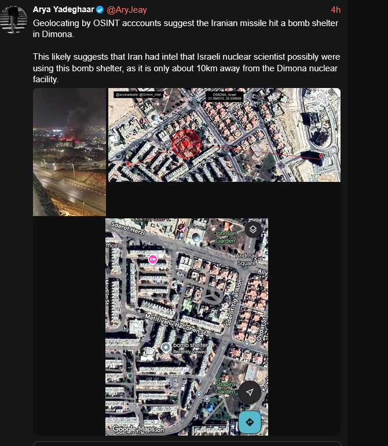
Task: Click the DIMONA, Israel coordinates label
Action: pyautogui.click(x=225, y=96)
